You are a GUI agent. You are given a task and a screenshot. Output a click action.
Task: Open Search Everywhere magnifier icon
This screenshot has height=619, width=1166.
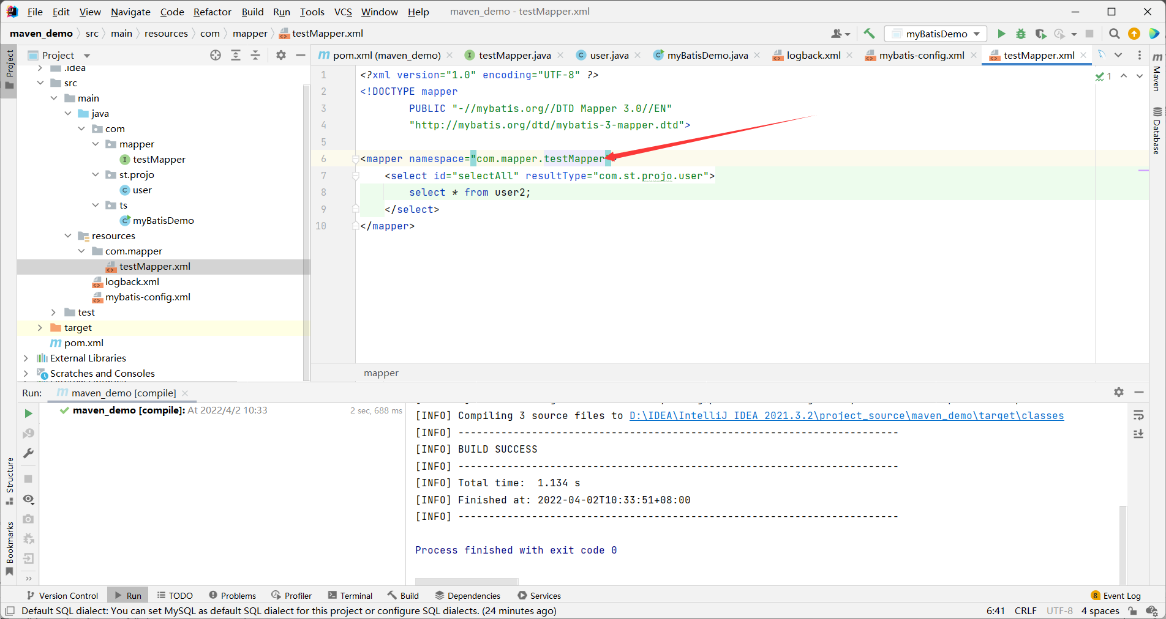pyautogui.click(x=1115, y=34)
